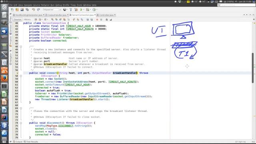Collapse the Javadoc fold at line 69
Image resolution: width=256 pixels, height=144 pixels.
click(x=21, y=108)
